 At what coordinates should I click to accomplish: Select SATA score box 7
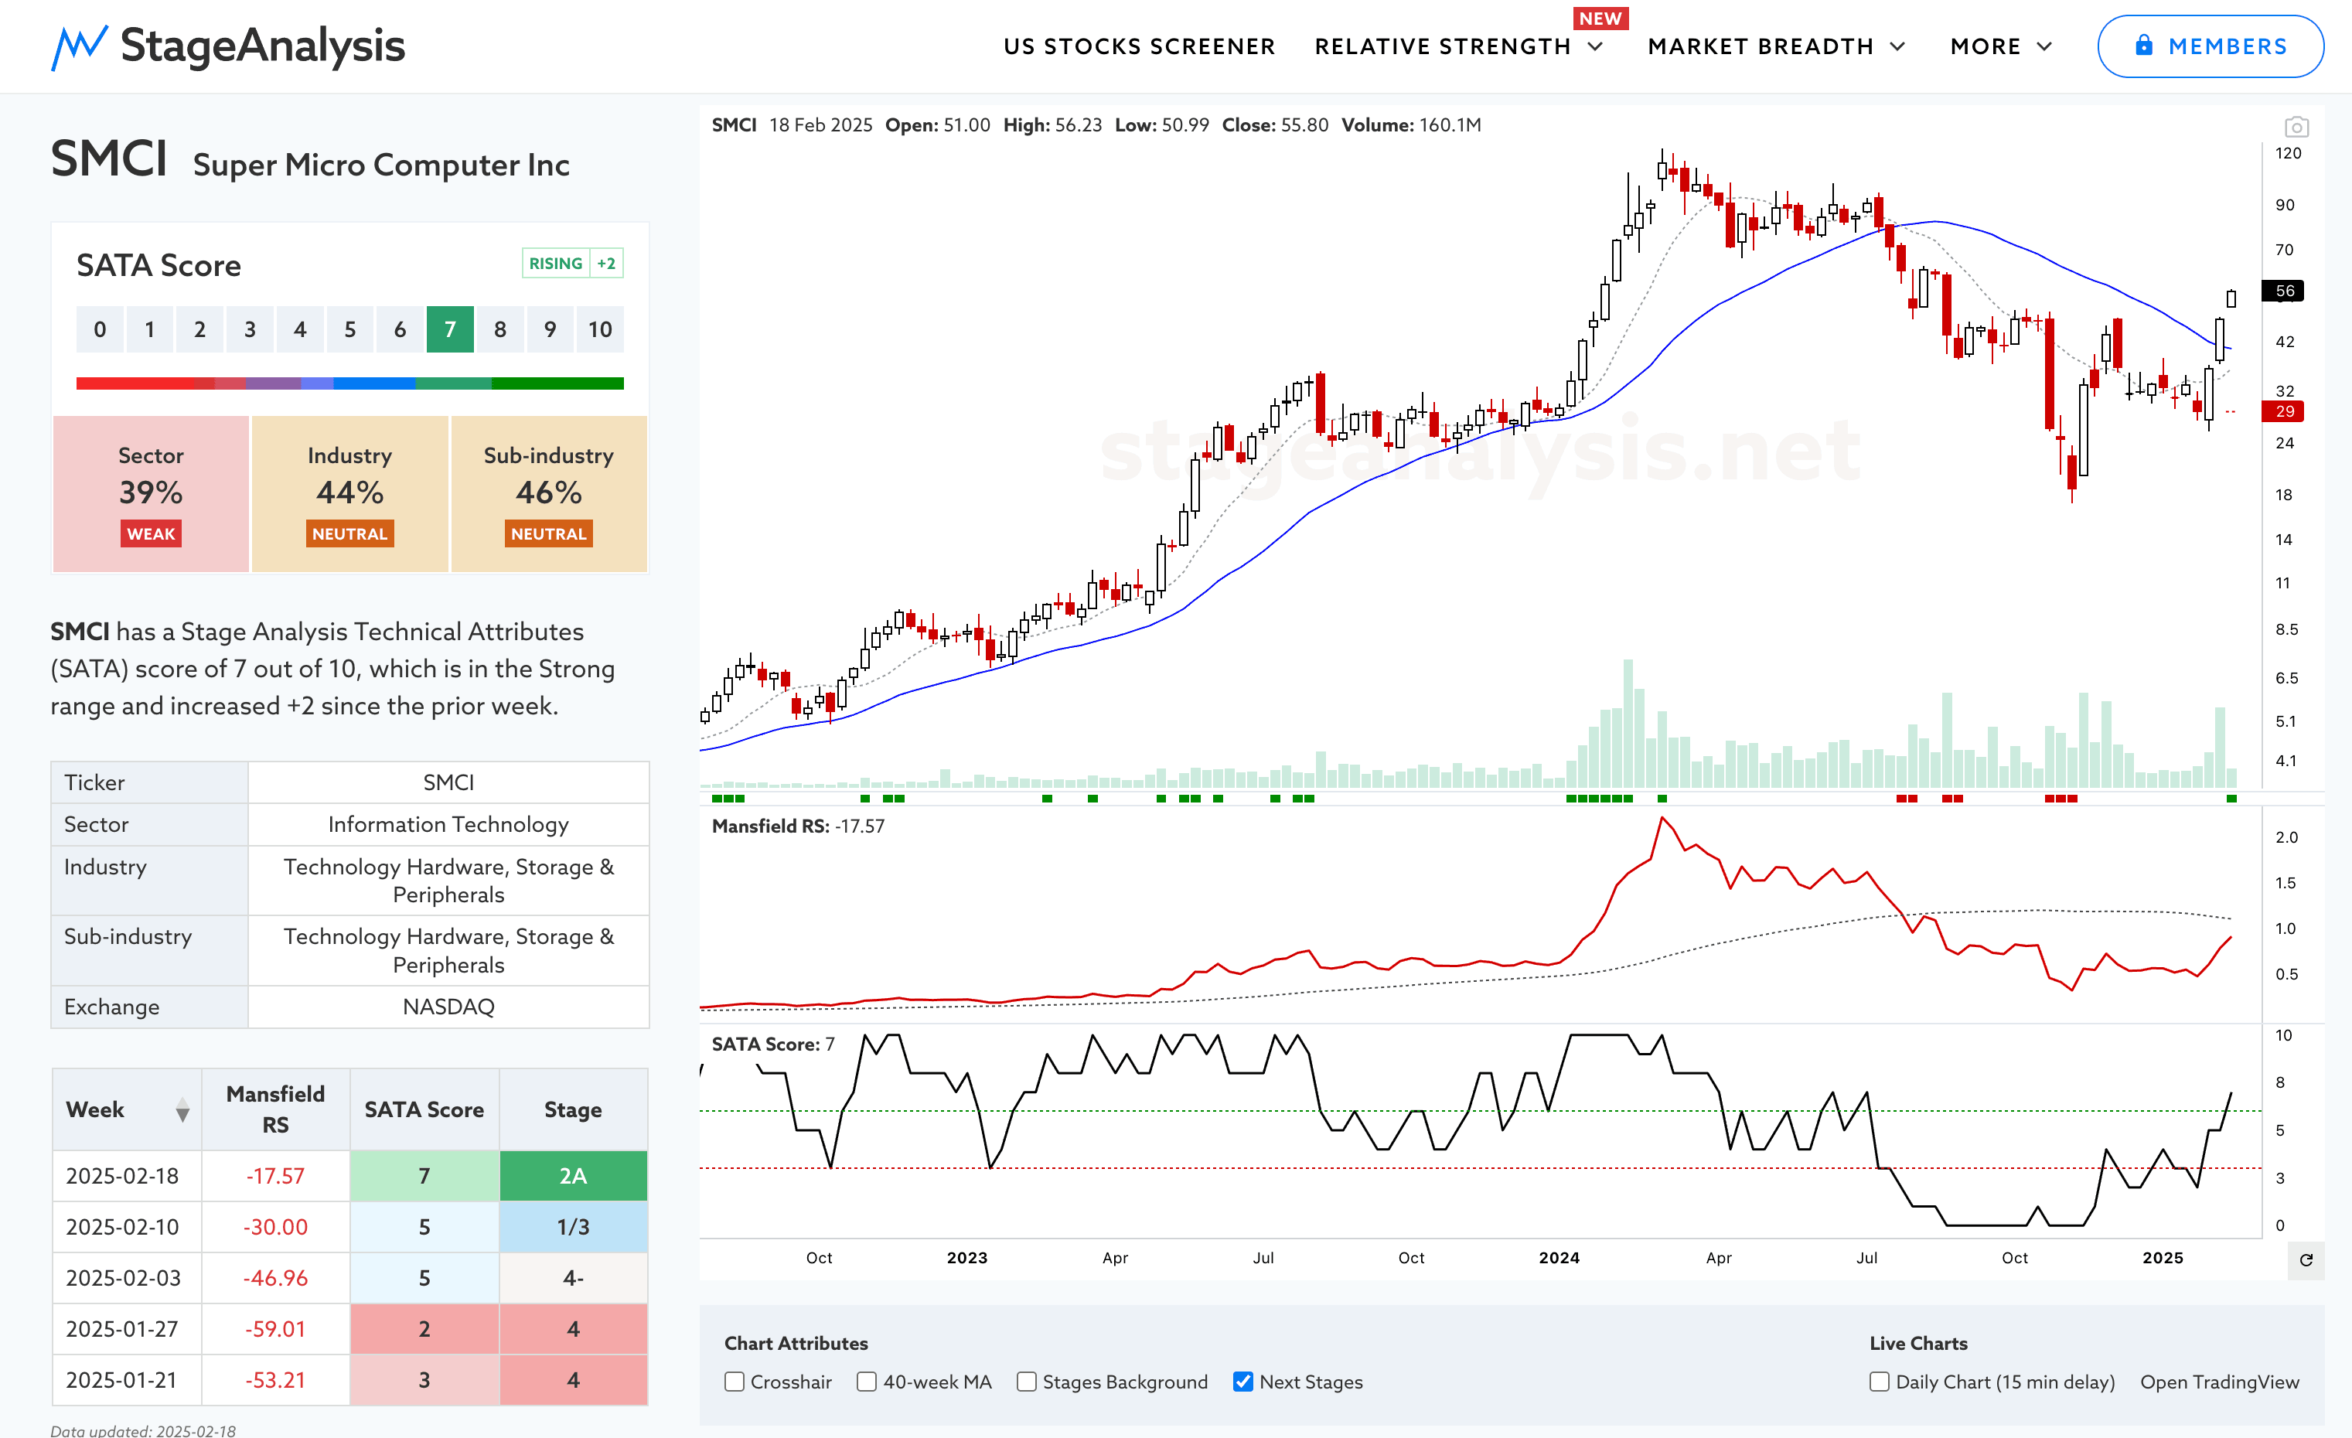click(449, 329)
